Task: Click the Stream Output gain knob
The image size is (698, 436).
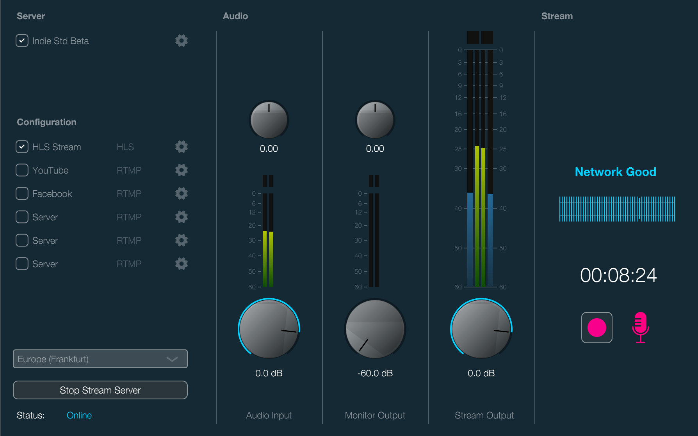Action: 481,329
